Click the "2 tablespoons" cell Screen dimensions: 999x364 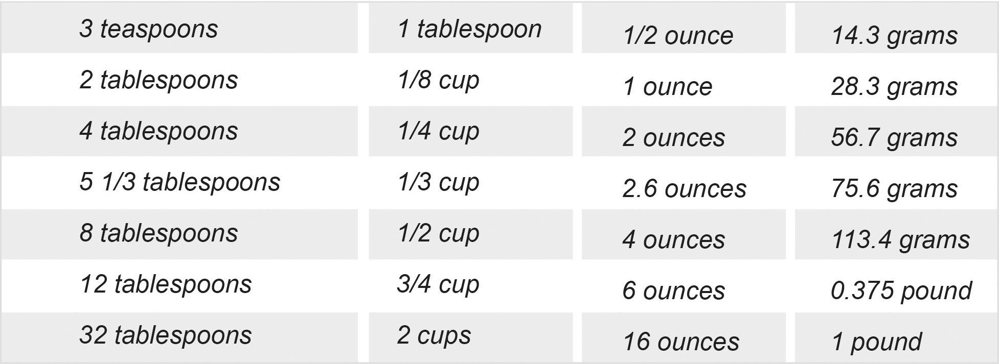tap(158, 80)
